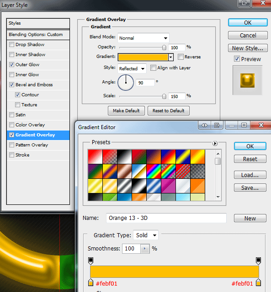Enable the Inner Shadow checkbox
The width and height of the screenshot is (271, 292).
[x=11, y=55]
